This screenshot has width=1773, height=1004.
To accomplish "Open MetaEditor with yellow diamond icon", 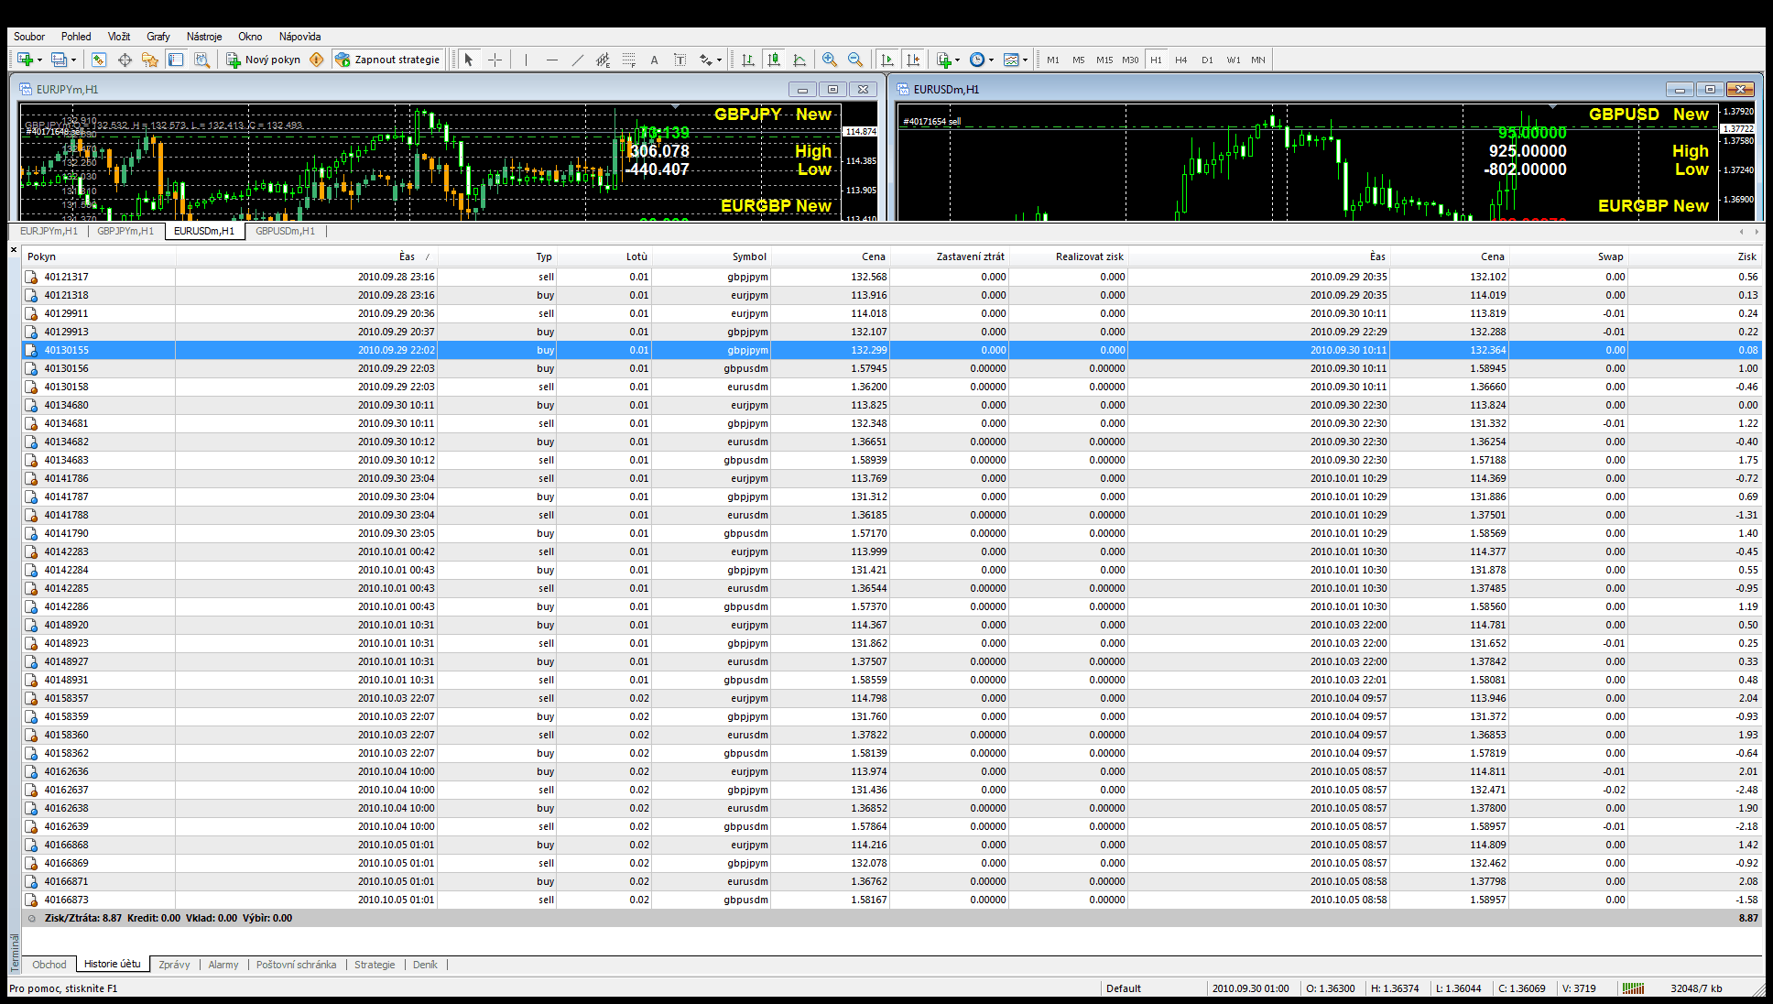I will click(x=317, y=60).
